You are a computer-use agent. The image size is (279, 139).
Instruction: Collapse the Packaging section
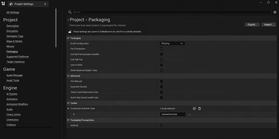68,38
